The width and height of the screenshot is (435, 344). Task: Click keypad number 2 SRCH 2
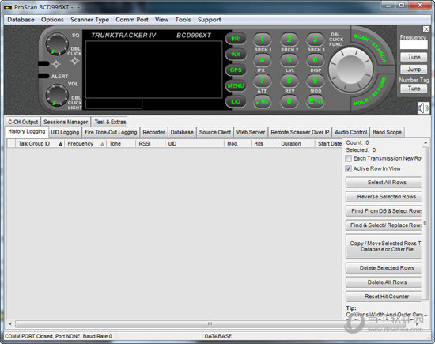click(289, 40)
